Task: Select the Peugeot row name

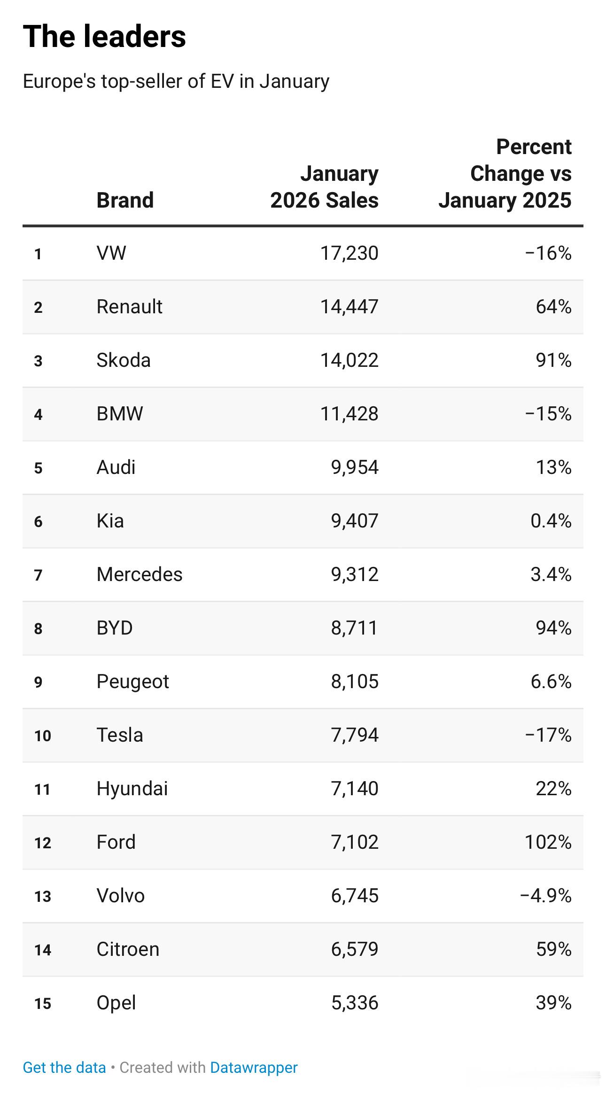Action: click(132, 682)
